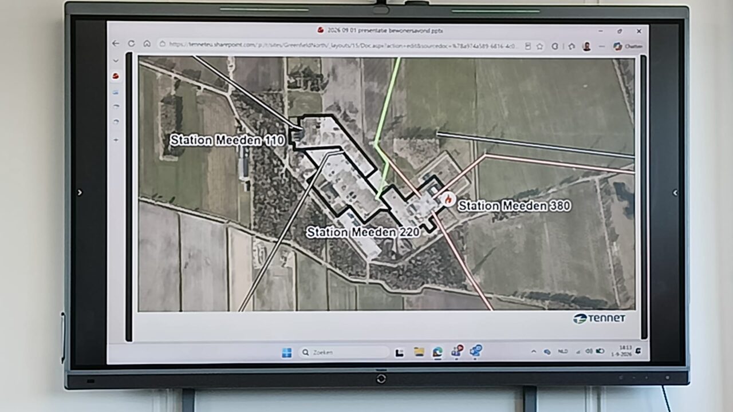733x412 pixels.
Task: Add a new tab with plus icon
Action: click(116, 140)
